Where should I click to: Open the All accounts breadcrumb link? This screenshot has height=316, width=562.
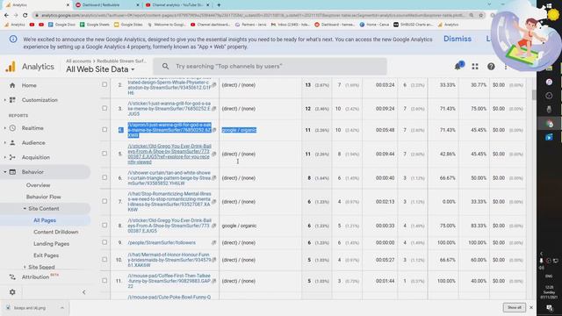78,61
